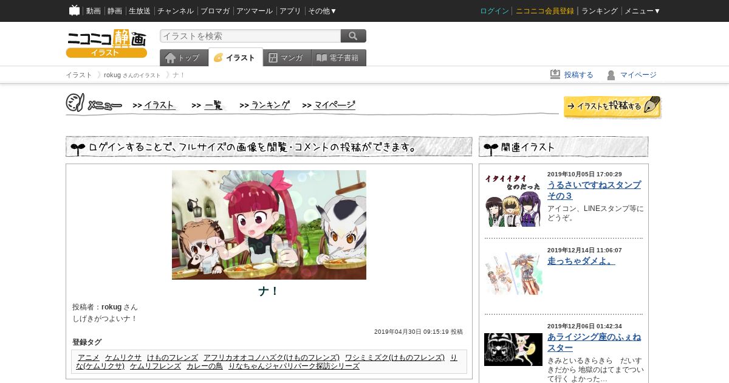Screen dimensions: 729x383
Task: Open マイページ link in sub header
Action: click(x=638, y=75)
